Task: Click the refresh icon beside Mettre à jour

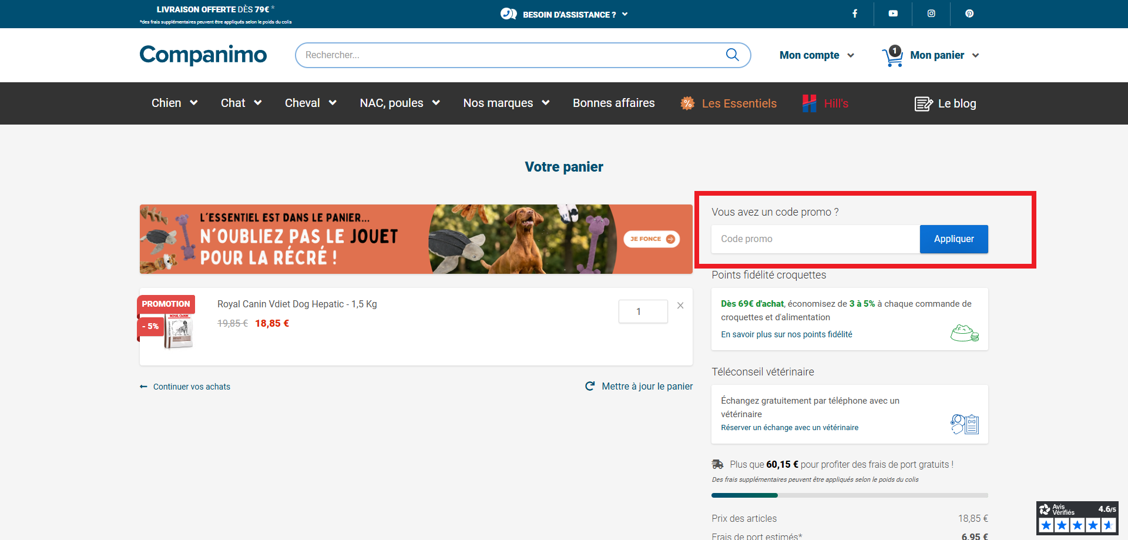Action: 590,386
